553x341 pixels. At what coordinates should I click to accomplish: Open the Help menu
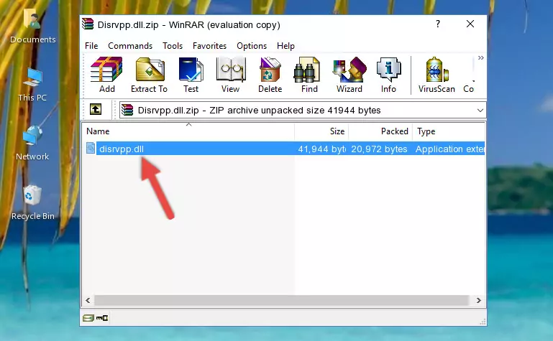tap(285, 46)
